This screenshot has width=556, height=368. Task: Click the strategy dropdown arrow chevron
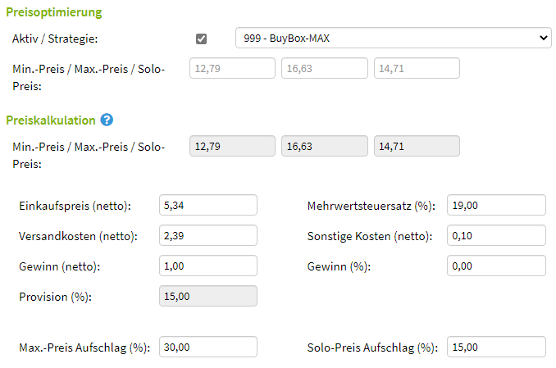pyautogui.click(x=543, y=38)
